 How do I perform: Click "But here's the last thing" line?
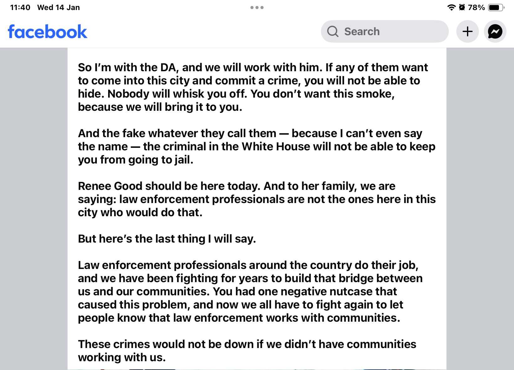click(167, 239)
